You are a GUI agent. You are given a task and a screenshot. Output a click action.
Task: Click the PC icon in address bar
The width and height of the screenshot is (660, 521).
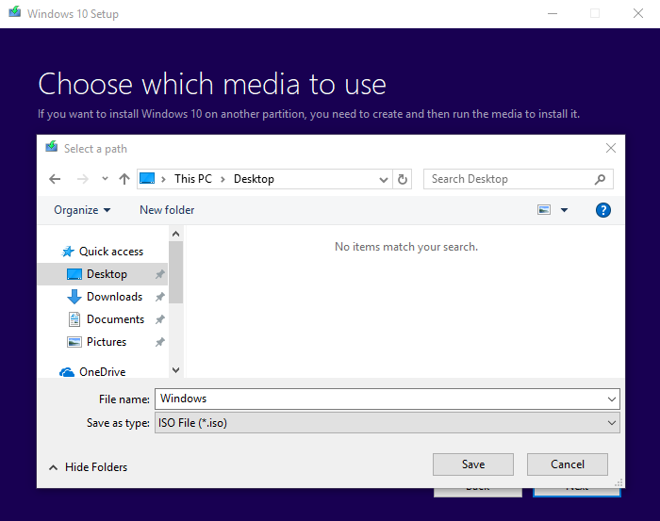tap(147, 178)
